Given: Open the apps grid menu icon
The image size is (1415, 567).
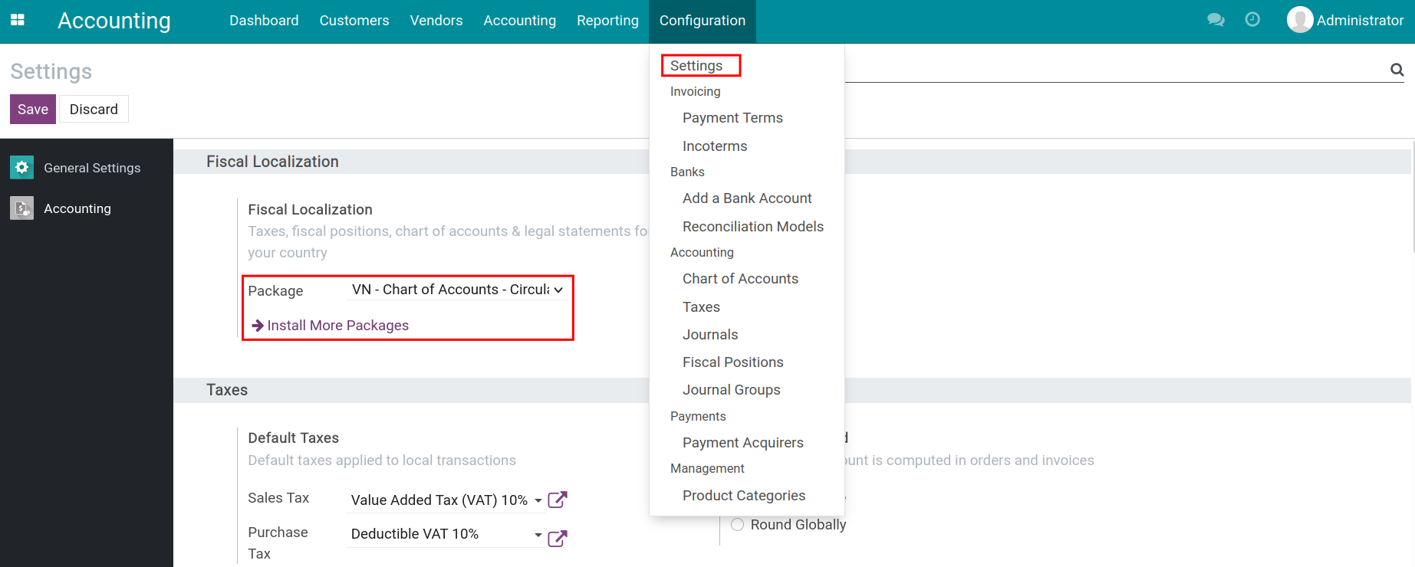Looking at the screenshot, I should click(x=18, y=20).
